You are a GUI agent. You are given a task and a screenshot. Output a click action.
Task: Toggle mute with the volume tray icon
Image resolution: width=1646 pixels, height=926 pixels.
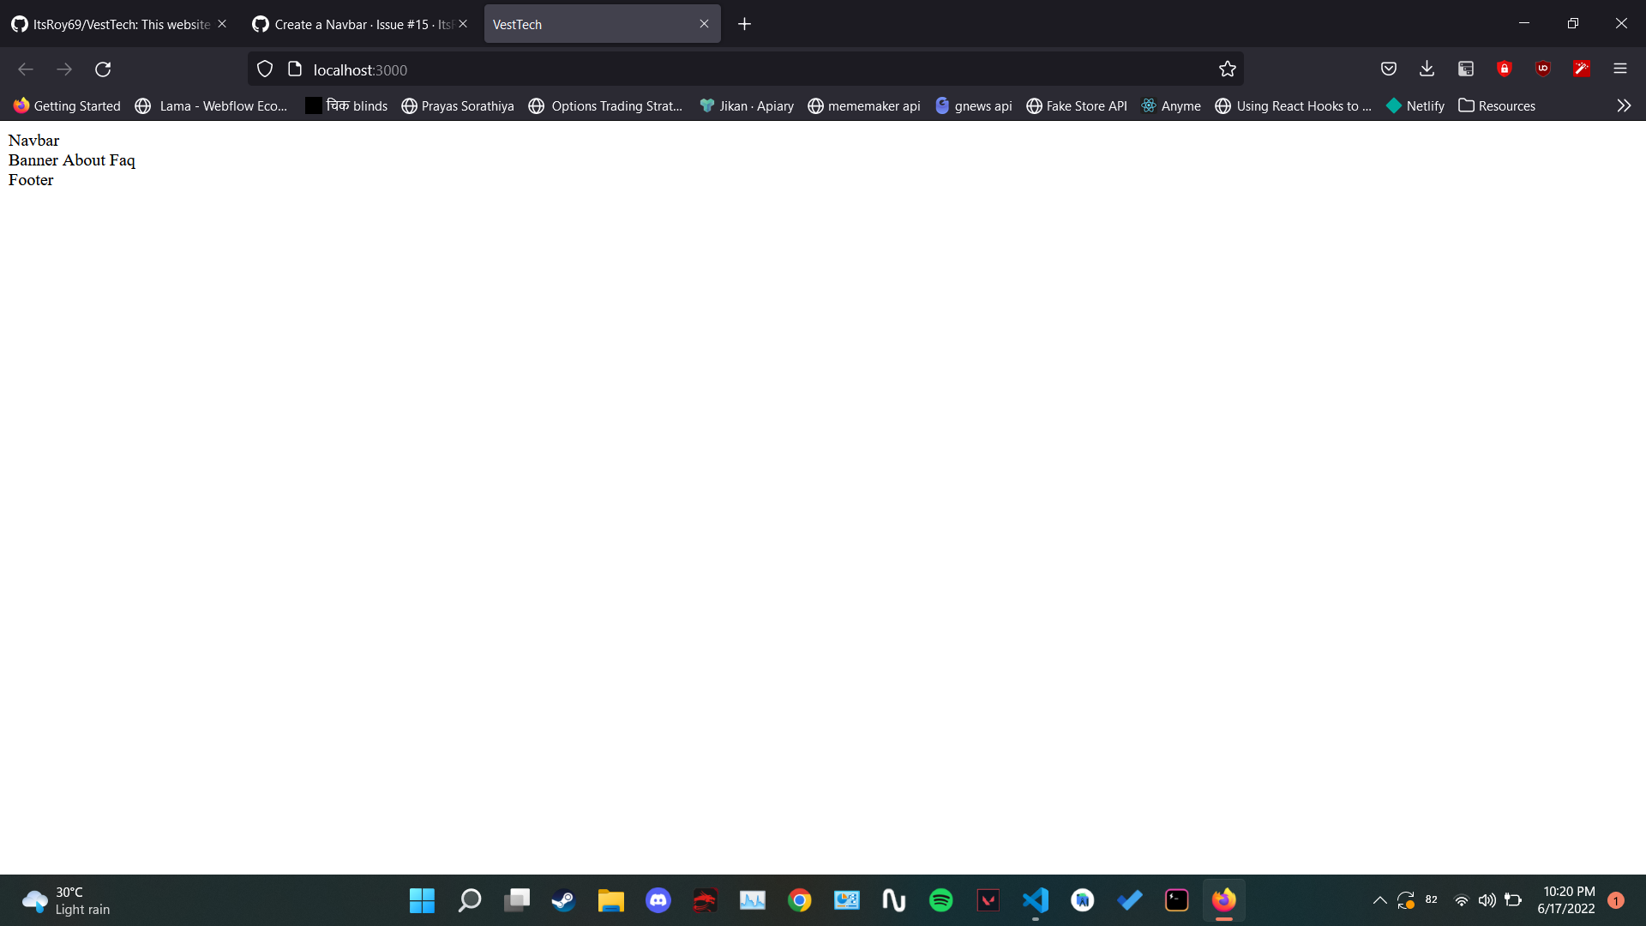tap(1487, 900)
